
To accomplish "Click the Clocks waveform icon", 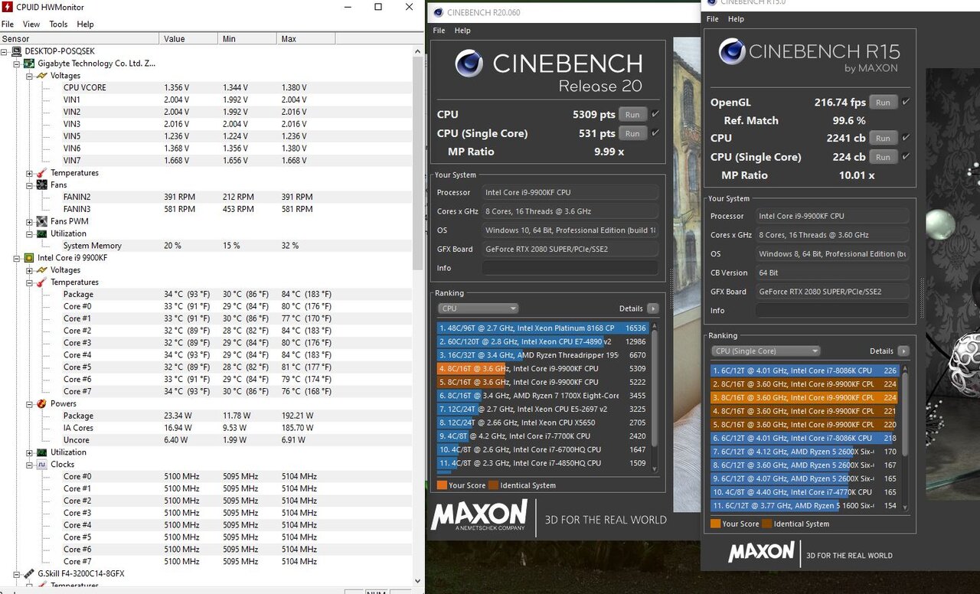I will (42, 464).
